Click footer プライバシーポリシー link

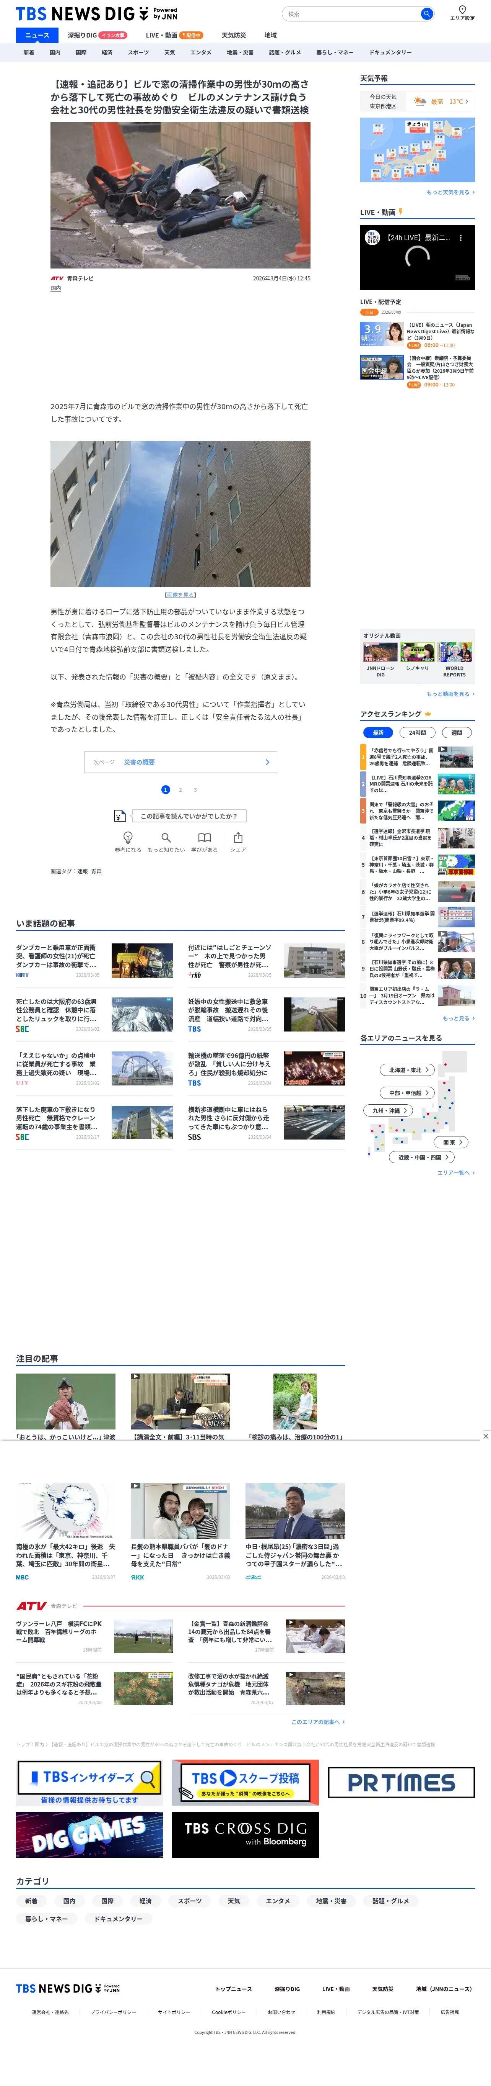coord(113,2012)
